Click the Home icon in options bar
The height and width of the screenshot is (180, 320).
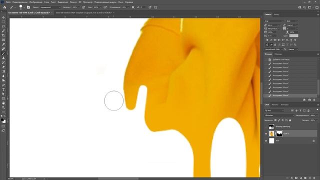tap(4, 7)
